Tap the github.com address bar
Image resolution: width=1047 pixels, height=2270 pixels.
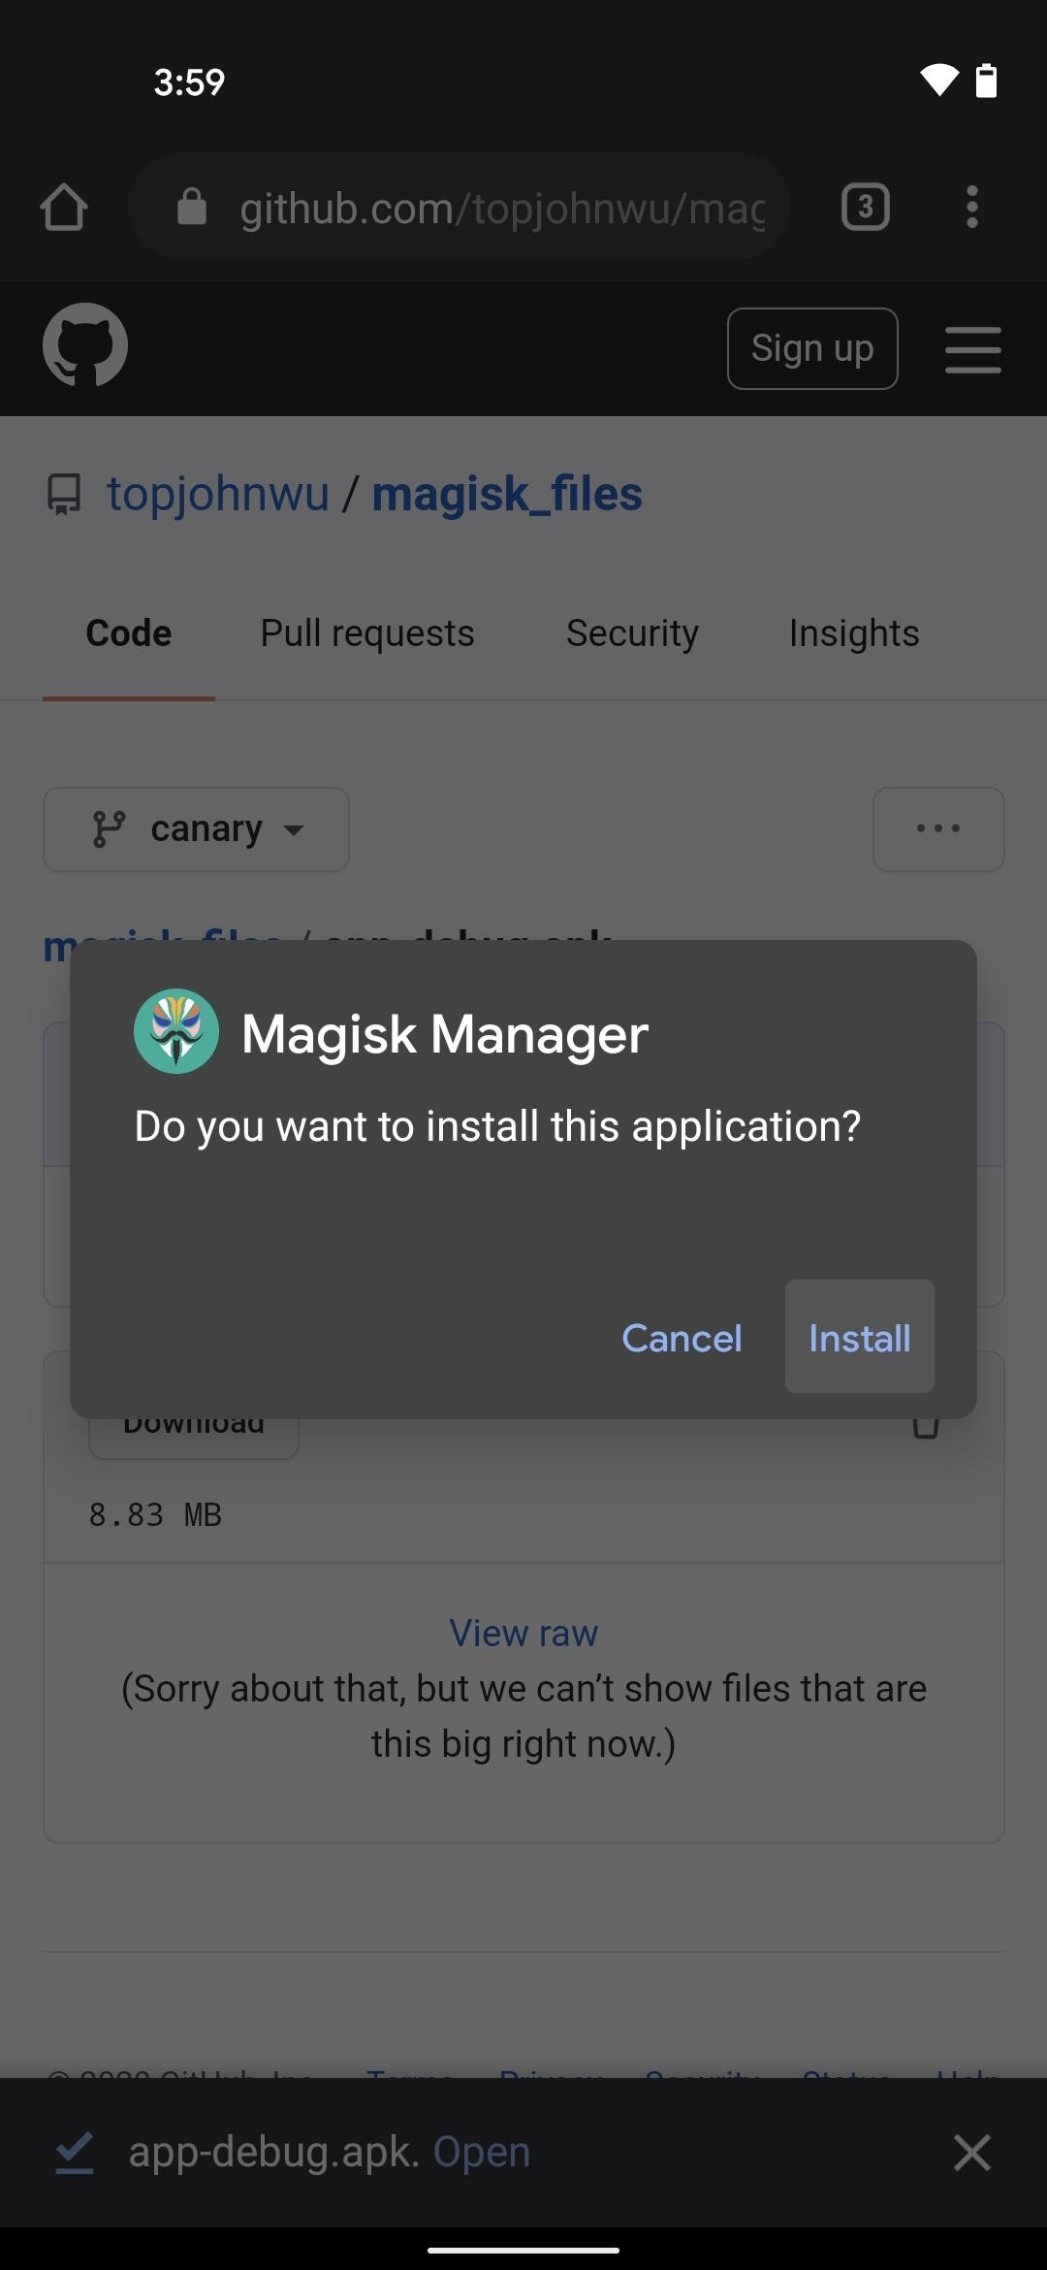(460, 207)
